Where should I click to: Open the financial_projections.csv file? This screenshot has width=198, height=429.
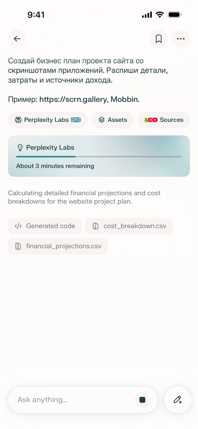[58, 246]
